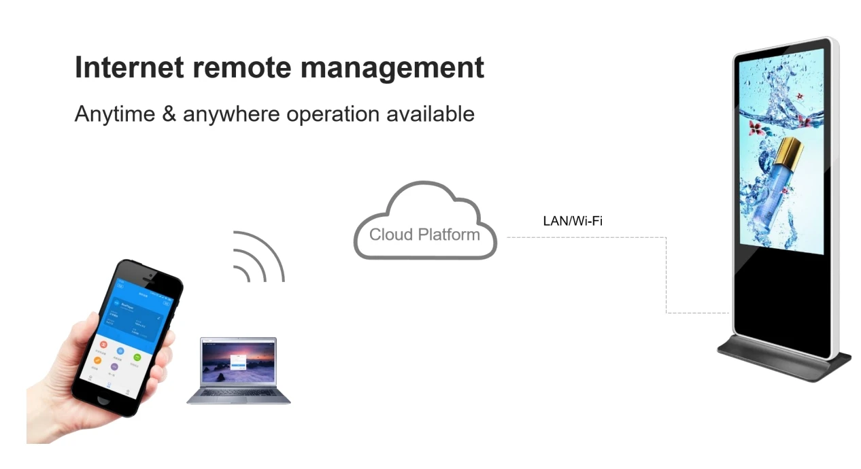This screenshot has width=861, height=469.
Task: Click the laptop image
Action: [x=239, y=370]
